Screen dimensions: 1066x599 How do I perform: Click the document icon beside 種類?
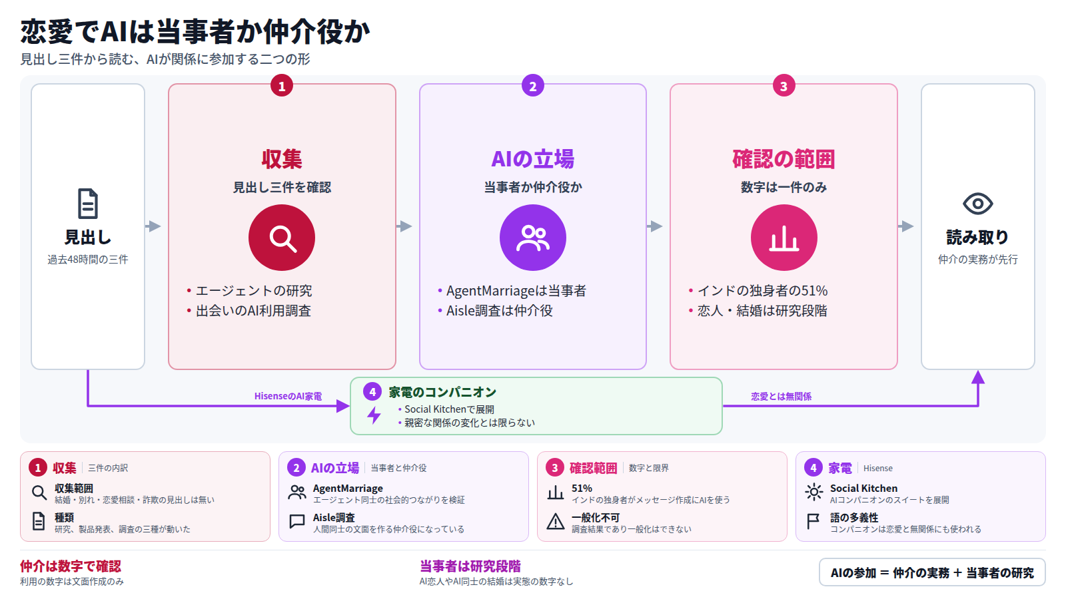coord(39,522)
